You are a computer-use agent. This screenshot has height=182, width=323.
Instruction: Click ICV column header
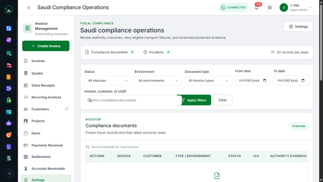pos(256,156)
